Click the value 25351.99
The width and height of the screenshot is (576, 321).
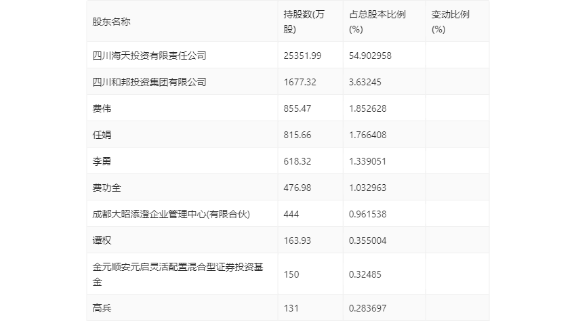[302, 56]
